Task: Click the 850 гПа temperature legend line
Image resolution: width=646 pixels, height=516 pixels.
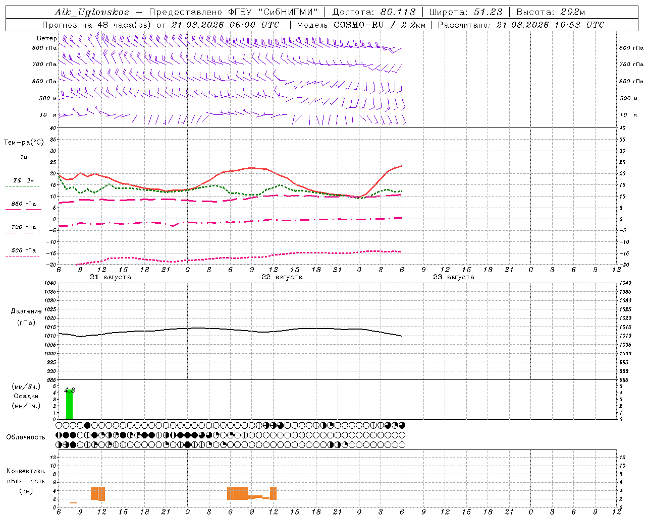Action: tap(23, 209)
